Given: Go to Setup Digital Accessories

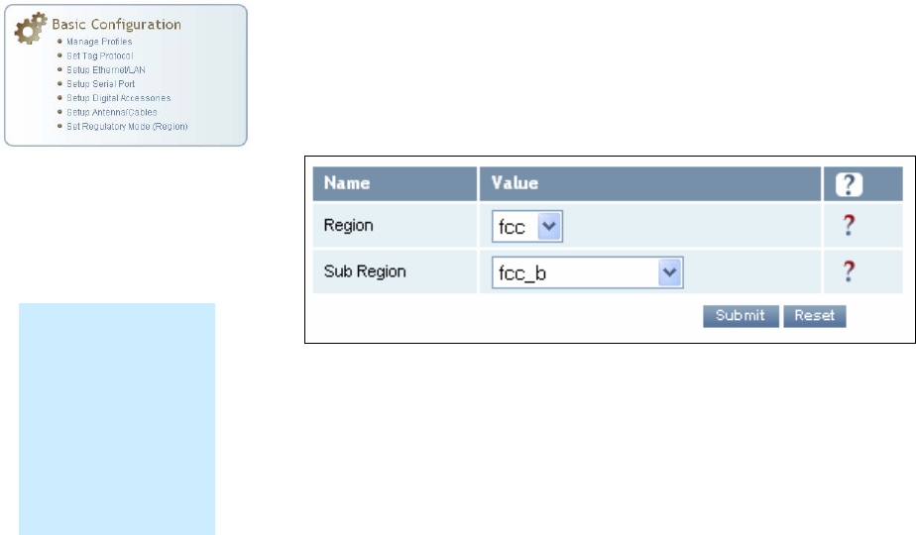Looking at the screenshot, I should click(119, 97).
